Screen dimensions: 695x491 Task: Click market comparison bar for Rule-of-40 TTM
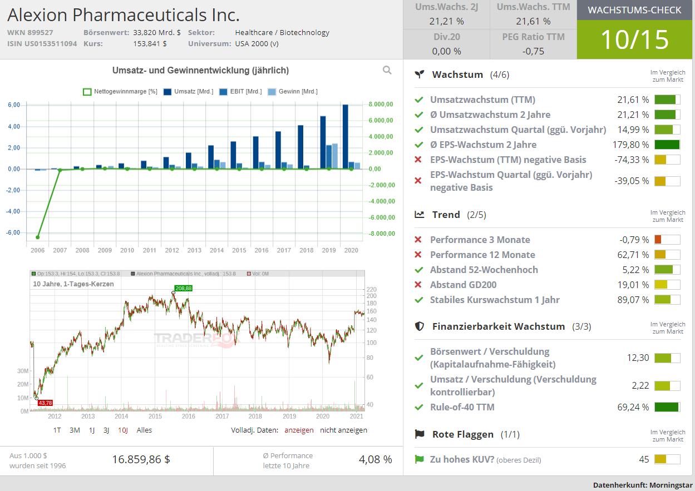coord(667,407)
